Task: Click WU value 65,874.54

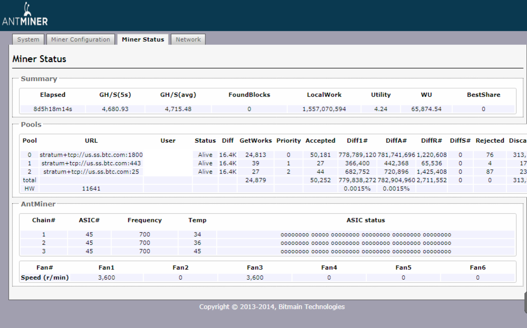Action: (x=426, y=109)
